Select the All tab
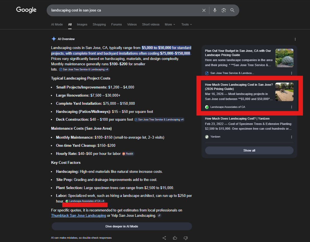 [x=70, y=24]
